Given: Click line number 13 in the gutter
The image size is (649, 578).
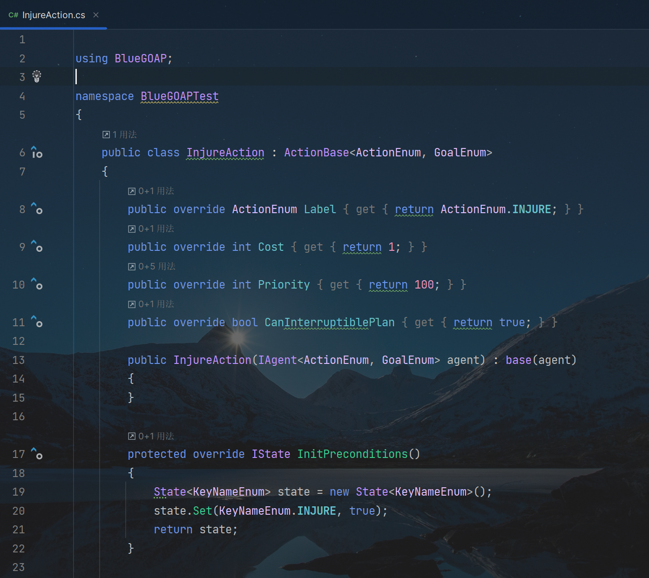Looking at the screenshot, I should (19, 360).
